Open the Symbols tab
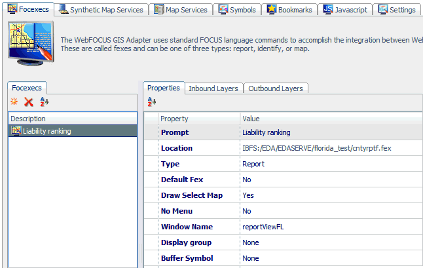 (x=236, y=10)
